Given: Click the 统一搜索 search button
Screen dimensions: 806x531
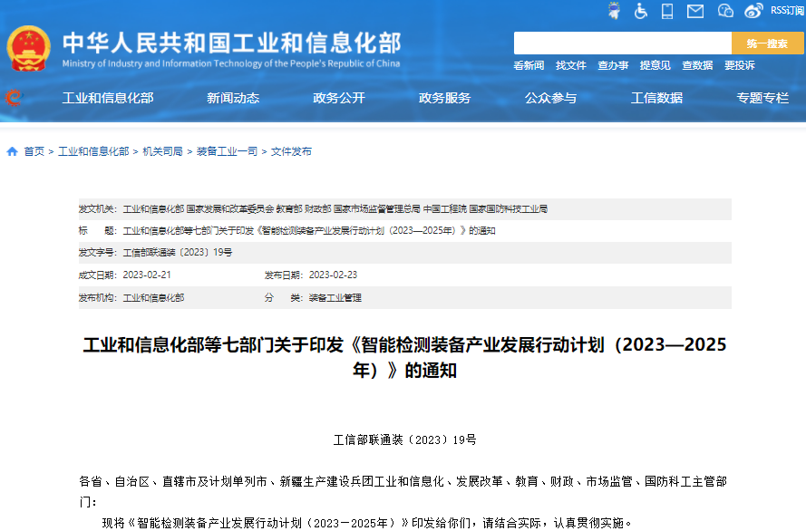Looking at the screenshot, I should click(x=766, y=42).
